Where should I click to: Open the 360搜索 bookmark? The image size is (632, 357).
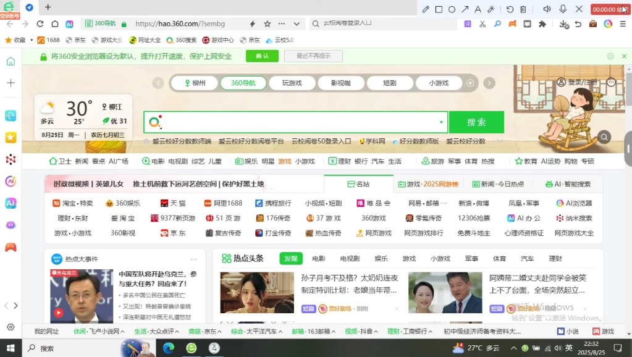click(x=182, y=40)
